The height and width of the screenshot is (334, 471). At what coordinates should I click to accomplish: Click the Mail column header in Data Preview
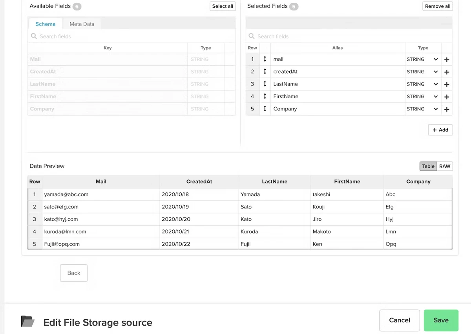coord(101,182)
